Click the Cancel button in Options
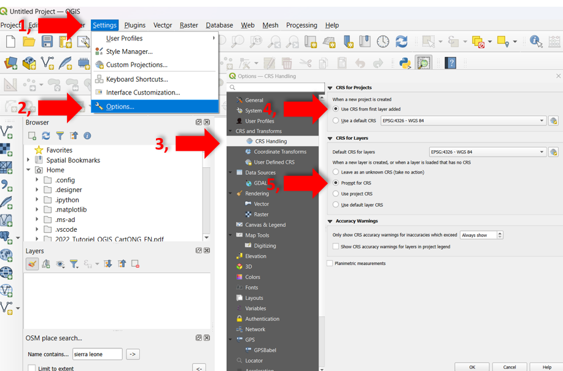 coord(510,367)
